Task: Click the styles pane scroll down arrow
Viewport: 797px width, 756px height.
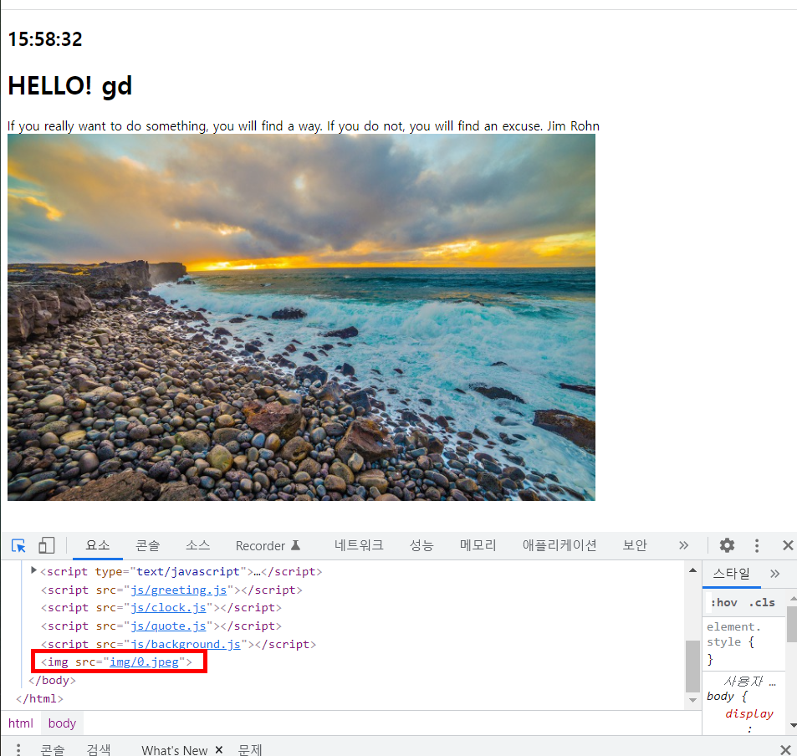Action: [x=793, y=726]
